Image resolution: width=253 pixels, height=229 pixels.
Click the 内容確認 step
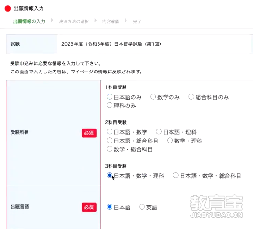(111, 21)
